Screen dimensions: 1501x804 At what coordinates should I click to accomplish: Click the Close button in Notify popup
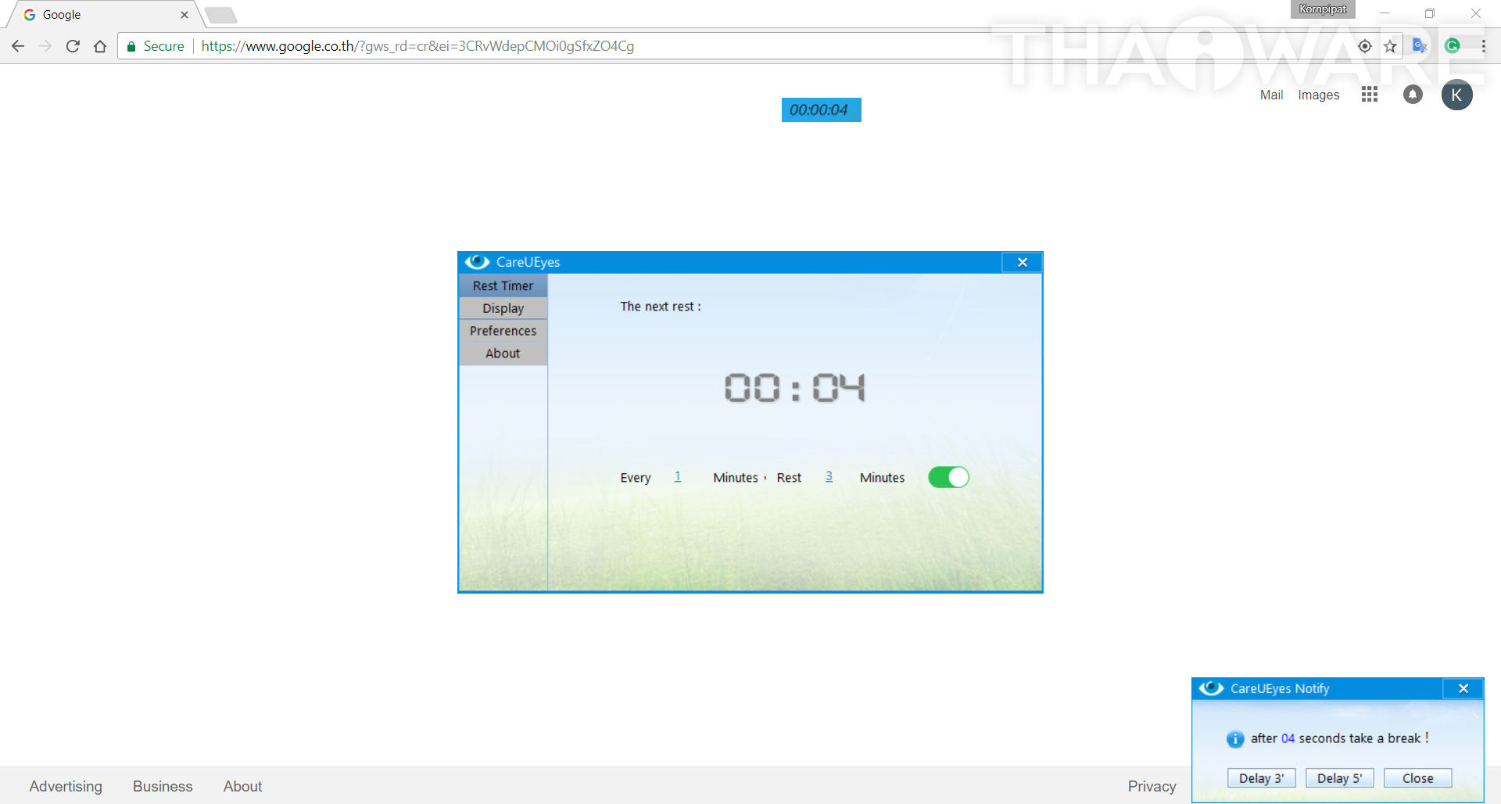tap(1417, 778)
